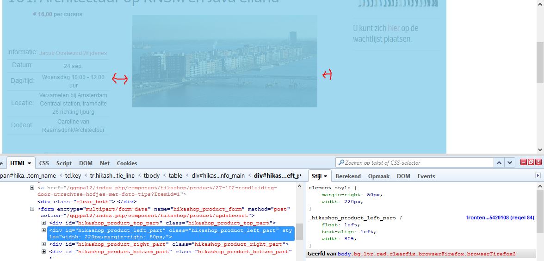Select the clear_both div line

coord(87,202)
